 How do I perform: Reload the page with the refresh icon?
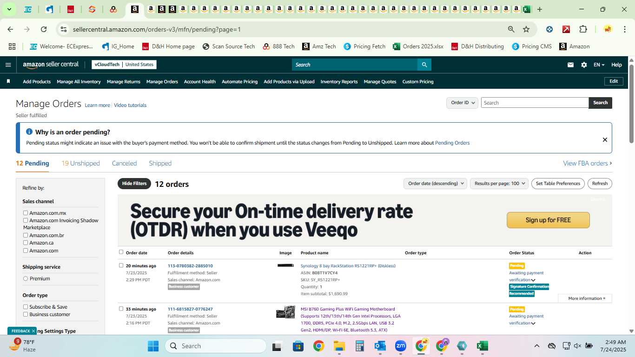click(x=44, y=29)
